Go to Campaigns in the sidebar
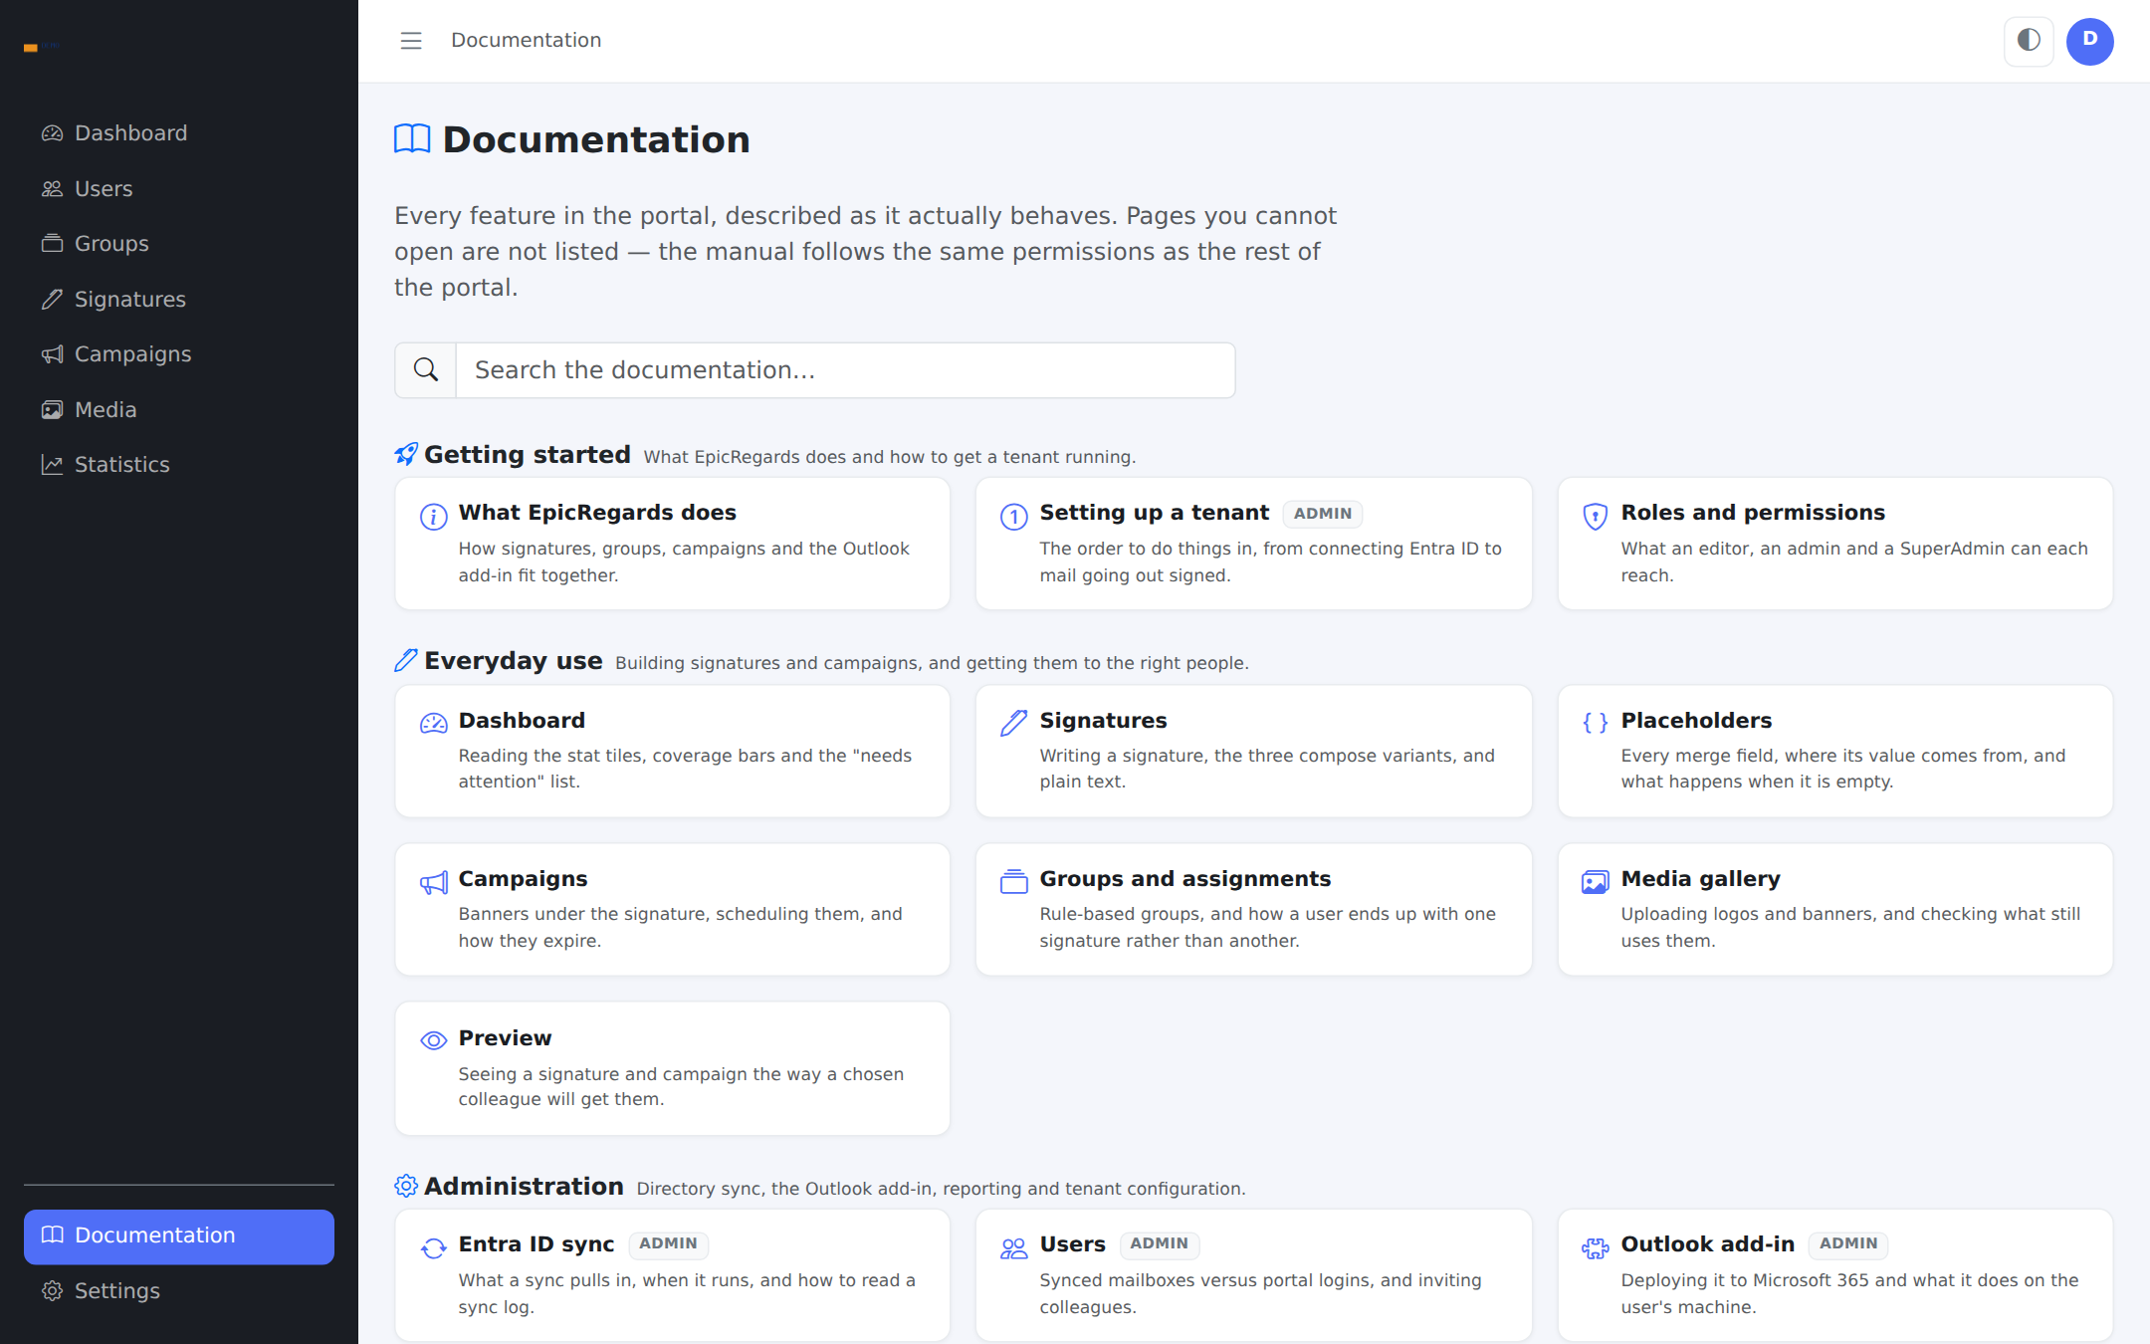 coord(179,354)
